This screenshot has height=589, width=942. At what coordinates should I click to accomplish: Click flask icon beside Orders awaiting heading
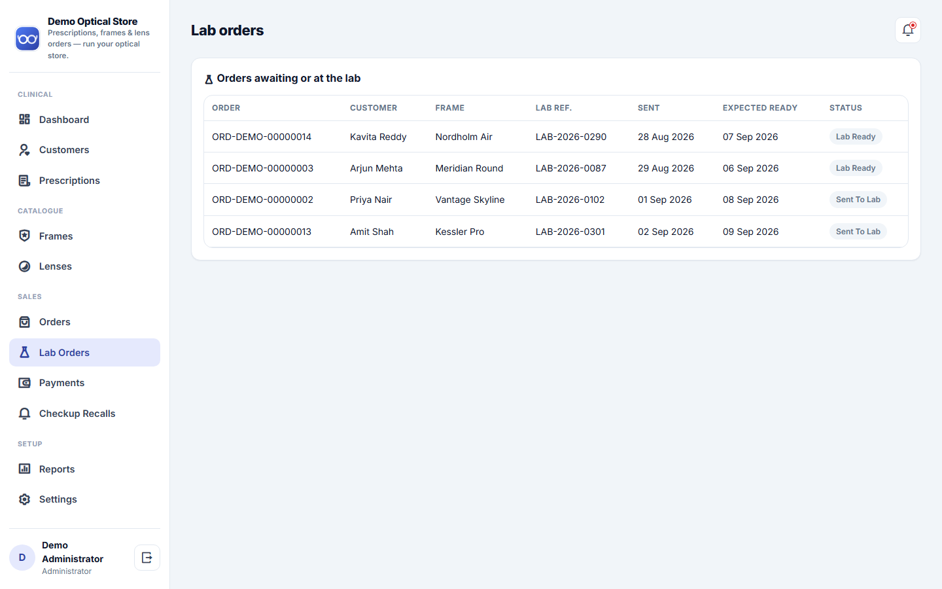pyautogui.click(x=209, y=79)
